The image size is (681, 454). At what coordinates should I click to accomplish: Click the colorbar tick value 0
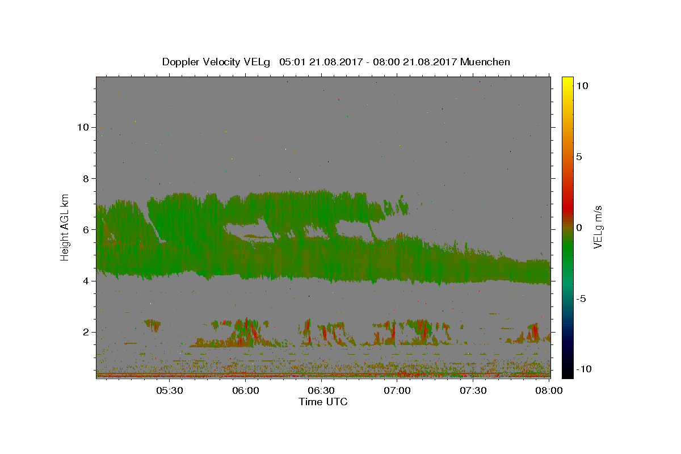[579, 228]
